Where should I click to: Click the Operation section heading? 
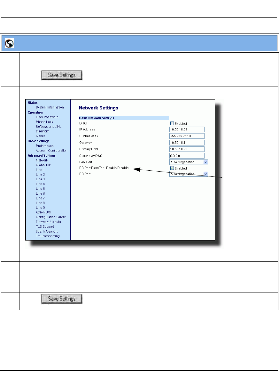point(35,112)
